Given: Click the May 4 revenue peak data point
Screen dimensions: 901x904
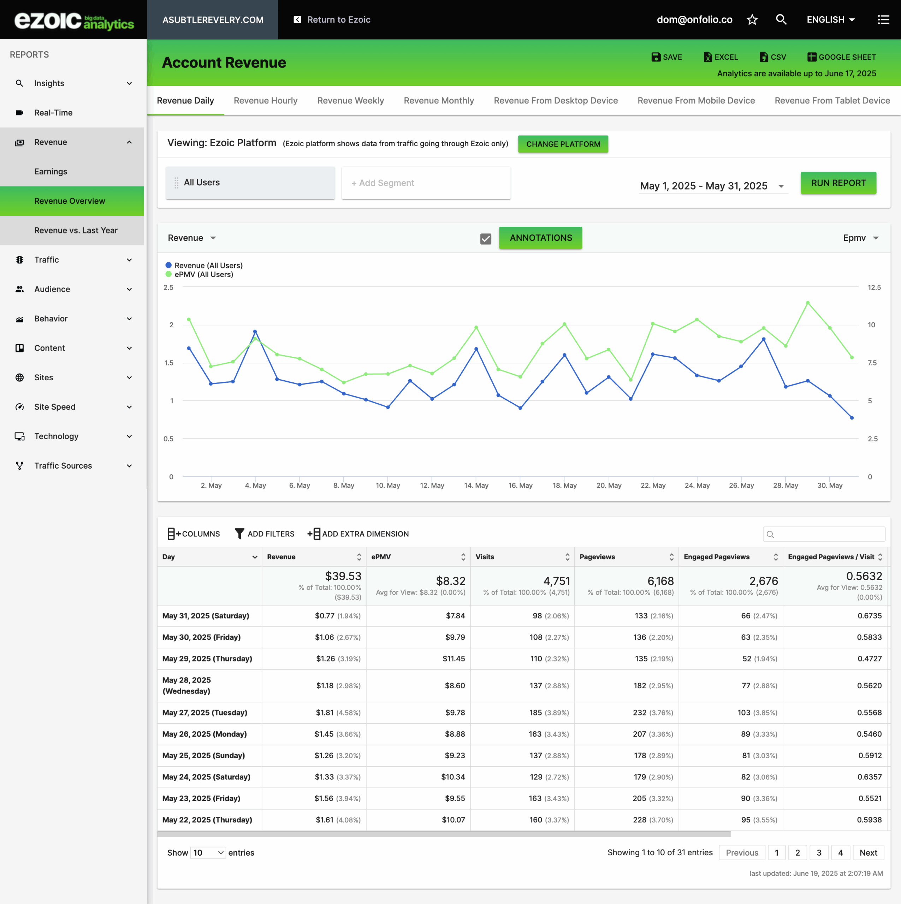Looking at the screenshot, I should point(255,331).
